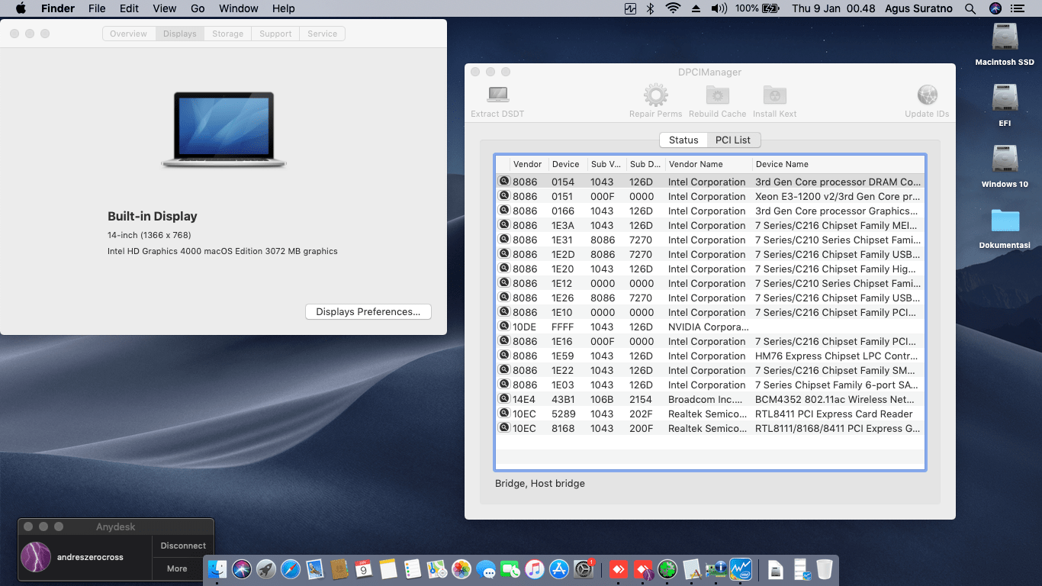Viewport: 1042px width, 586px height.
Task: Select the '7 Series Chipset Family 6-port SA...' row
Action: [709, 385]
